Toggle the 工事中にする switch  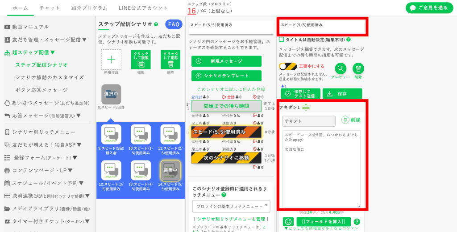click(288, 67)
